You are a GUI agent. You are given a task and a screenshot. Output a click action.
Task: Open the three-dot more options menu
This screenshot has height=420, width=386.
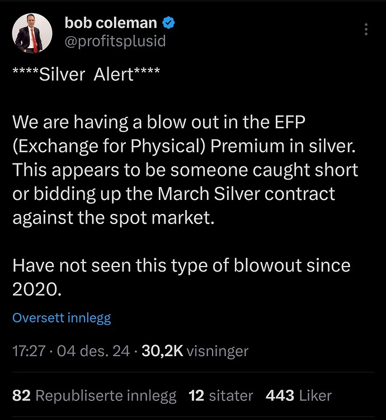366,29
